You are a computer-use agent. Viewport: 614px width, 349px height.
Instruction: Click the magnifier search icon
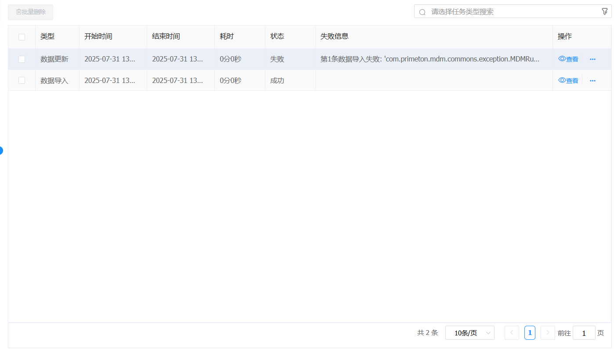click(423, 12)
